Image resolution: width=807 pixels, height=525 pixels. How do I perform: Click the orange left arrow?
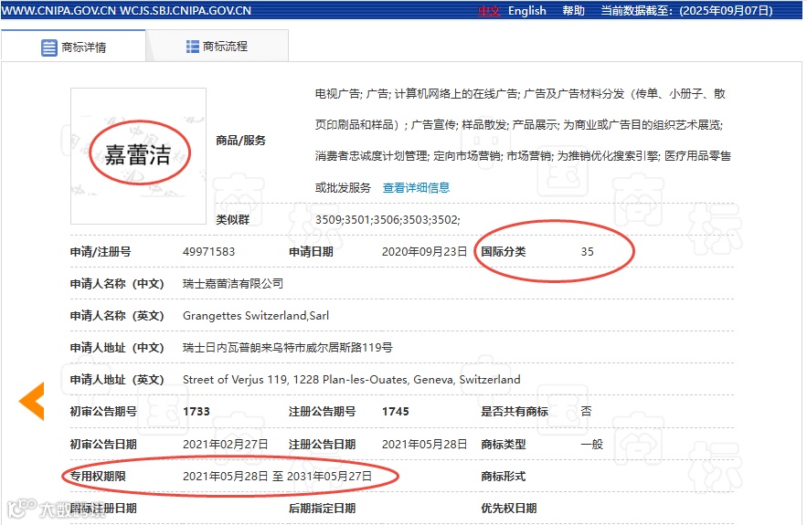[32, 401]
